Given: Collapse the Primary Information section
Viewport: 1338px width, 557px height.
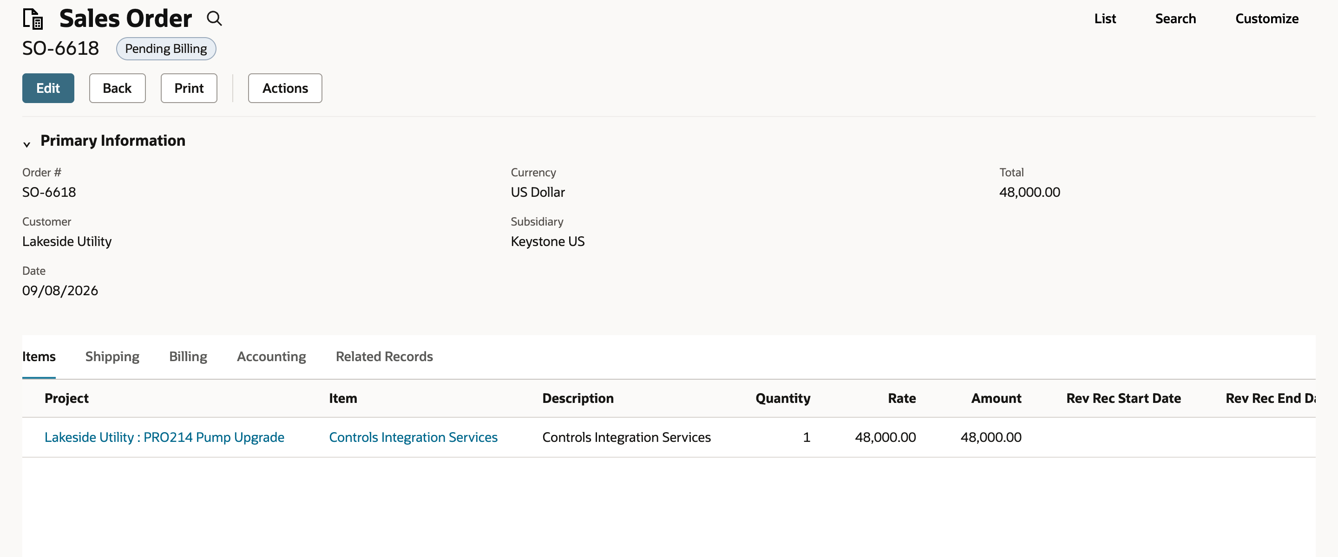Looking at the screenshot, I should tap(26, 144).
